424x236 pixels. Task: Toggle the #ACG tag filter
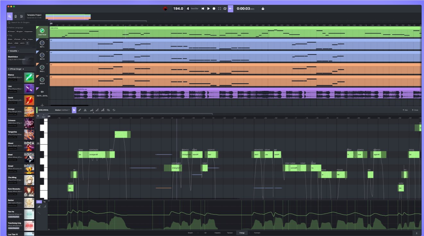(x=22, y=43)
